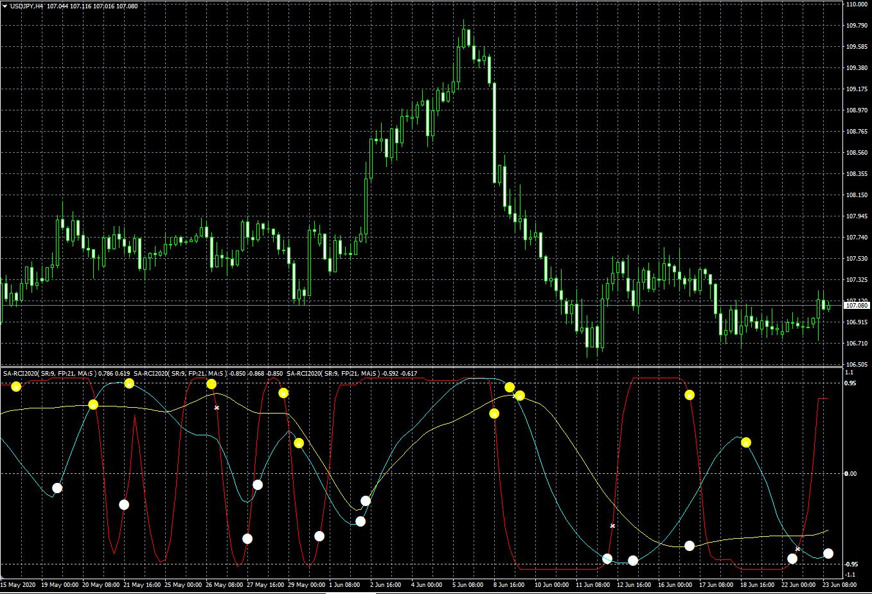This screenshot has height=594, width=872.
Task: Click the 8 Jun 16:00 time label
Action: point(509,585)
